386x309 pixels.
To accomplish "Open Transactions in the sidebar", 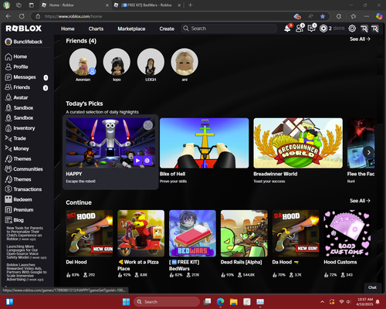I will click(23, 189).
